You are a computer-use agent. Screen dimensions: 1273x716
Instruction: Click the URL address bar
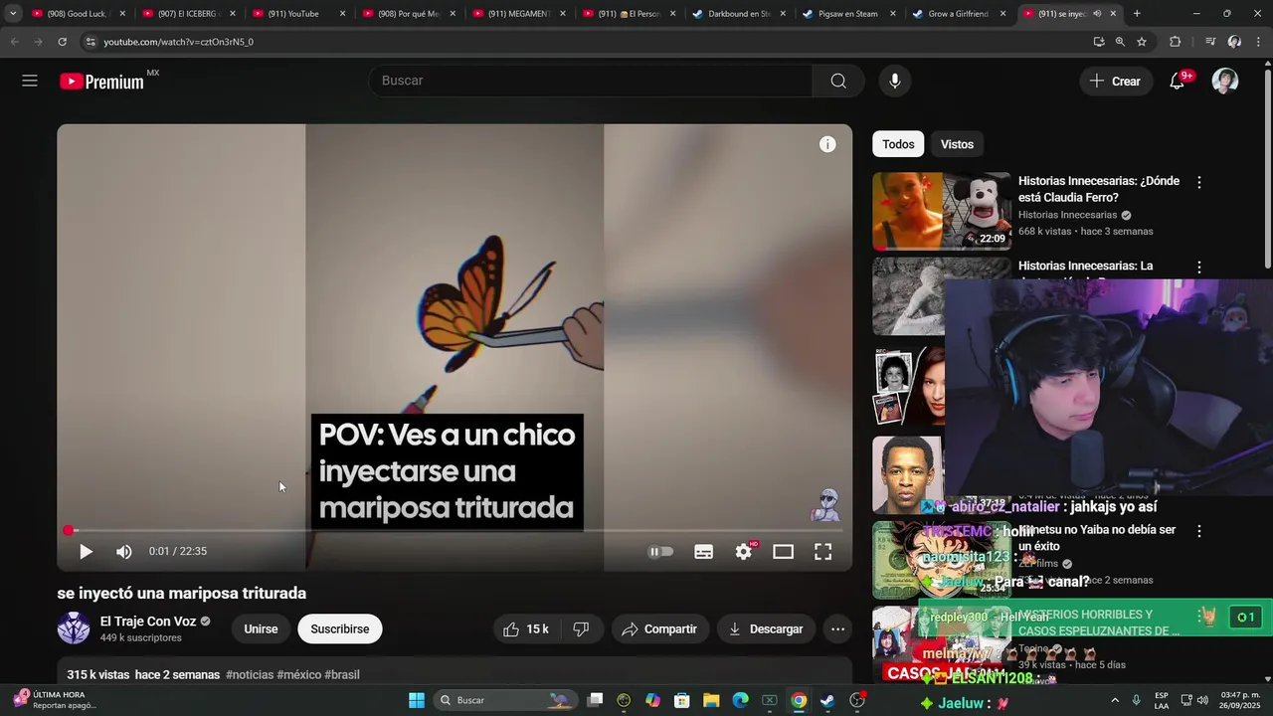pyautogui.click(x=587, y=42)
